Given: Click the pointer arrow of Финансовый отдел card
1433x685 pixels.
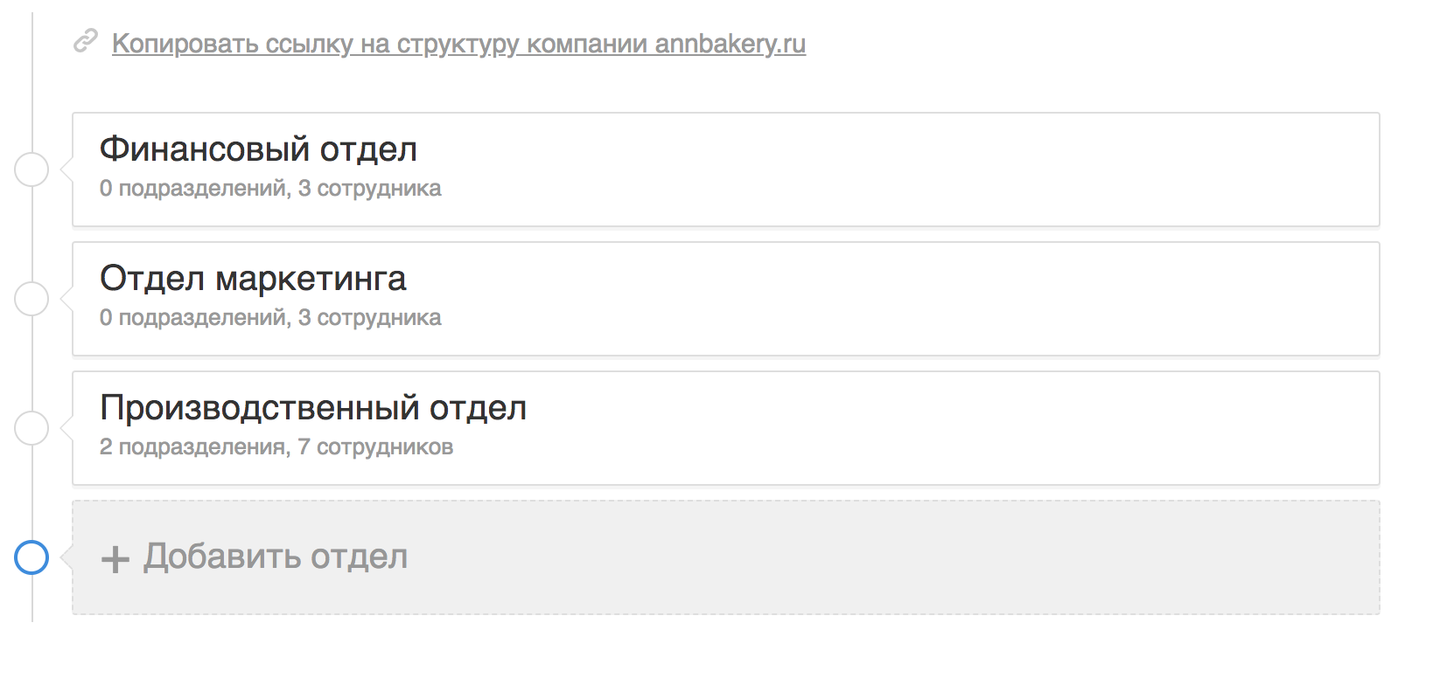Looking at the screenshot, I should (x=66, y=170).
